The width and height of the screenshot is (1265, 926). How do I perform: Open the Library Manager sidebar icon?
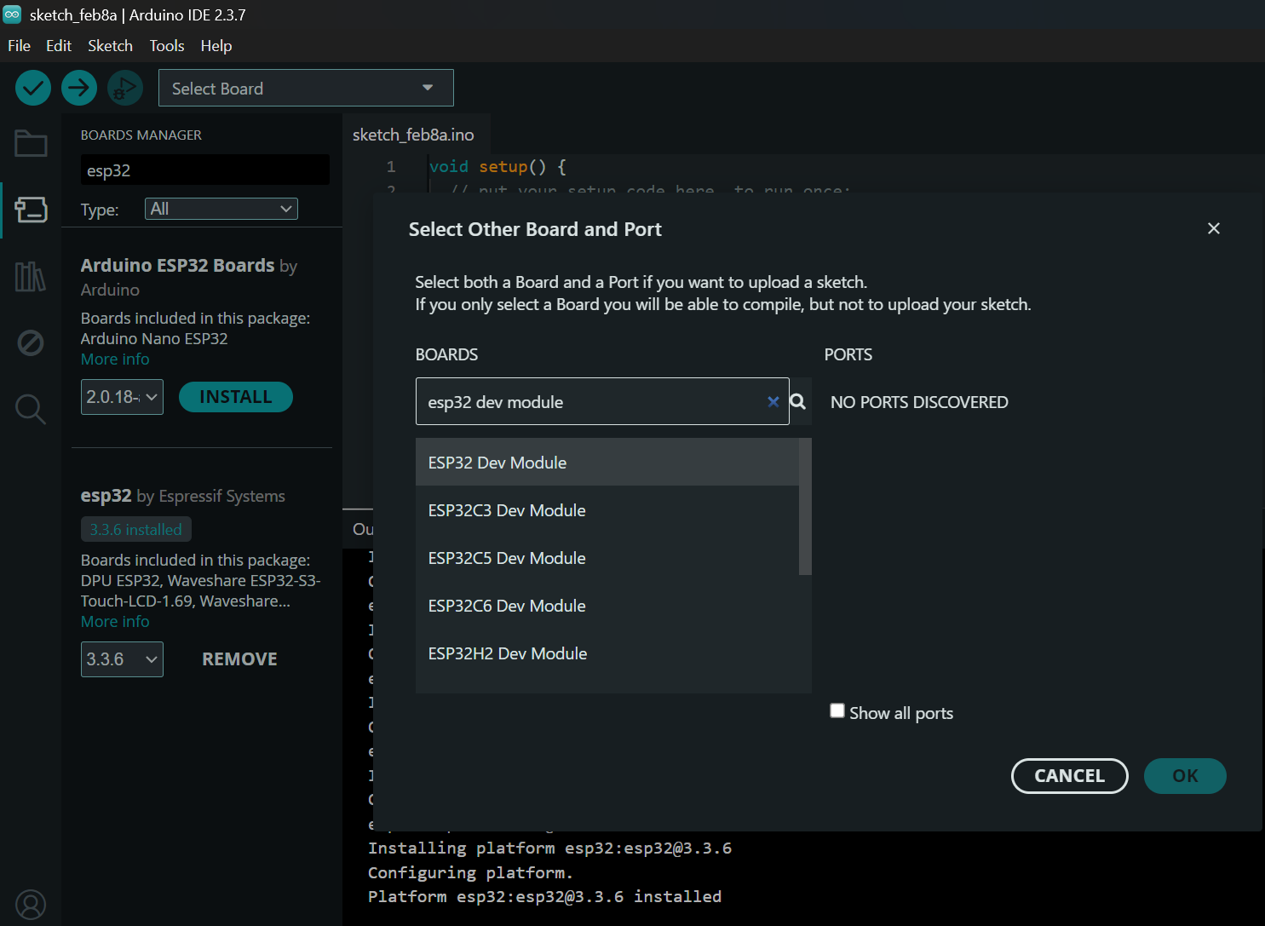coord(31,277)
